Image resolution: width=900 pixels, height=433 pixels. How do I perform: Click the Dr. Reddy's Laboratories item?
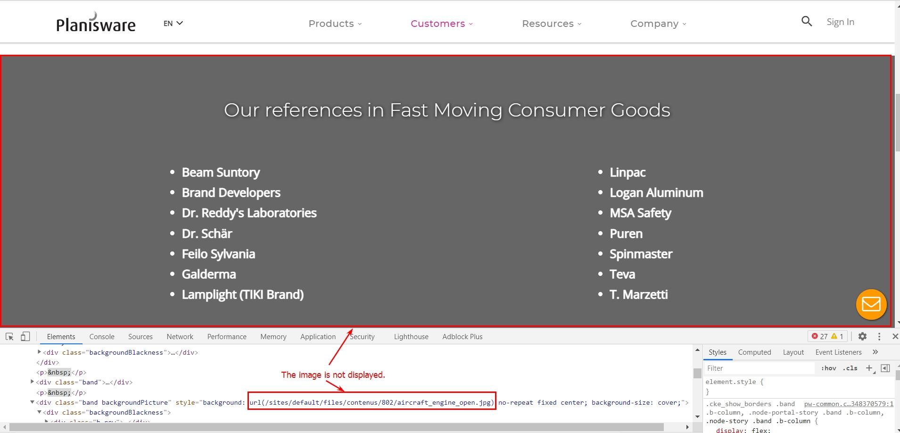tap(249, 213)
